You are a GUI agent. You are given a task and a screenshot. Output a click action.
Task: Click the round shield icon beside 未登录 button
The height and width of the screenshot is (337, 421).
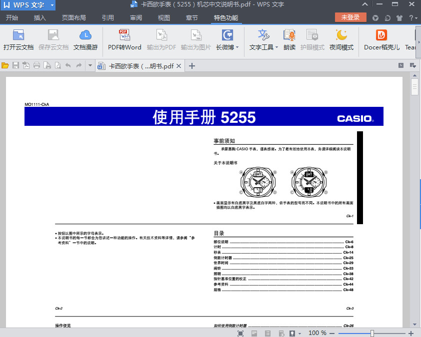(375, 18)
